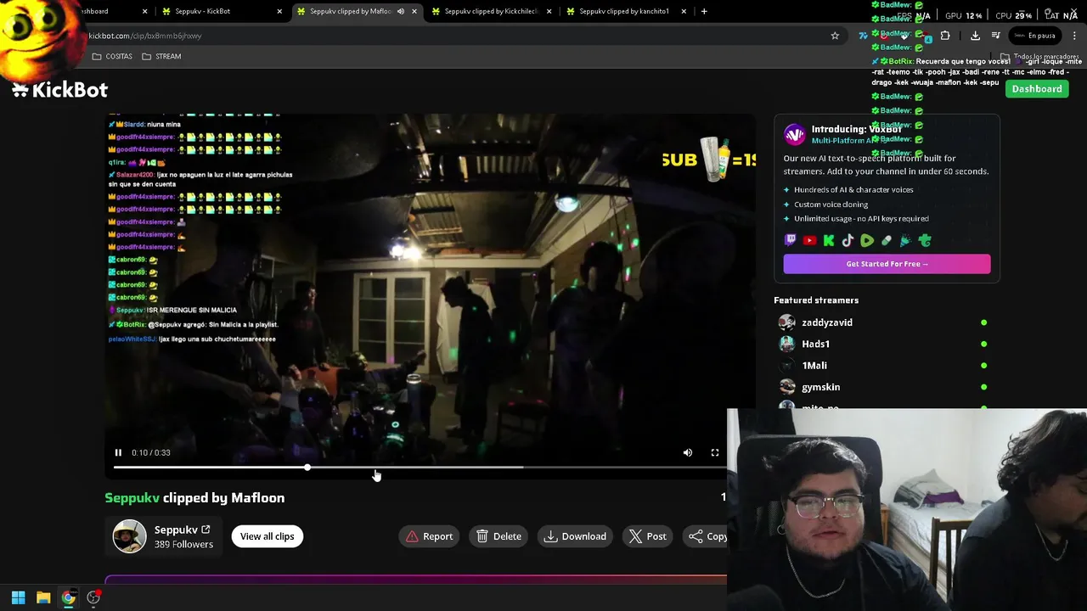Open the Windows Start menu
Screen dimensions: 1087x611
(x=18, y=597)
